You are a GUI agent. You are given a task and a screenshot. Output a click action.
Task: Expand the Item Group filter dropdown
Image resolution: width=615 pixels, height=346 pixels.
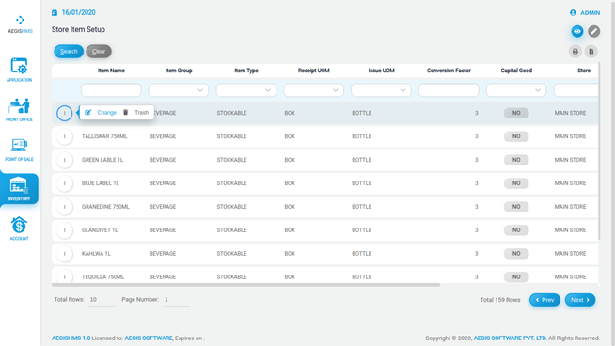click(x=179, y=90)
